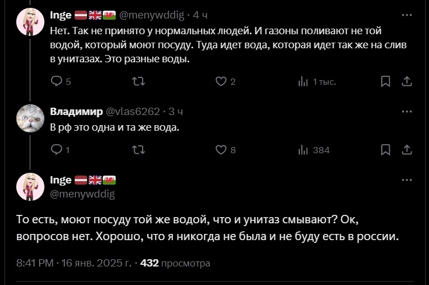Open more options for Владимир's tweet
This screenshot has width=429, height=285.
click(x=407, y=111)
